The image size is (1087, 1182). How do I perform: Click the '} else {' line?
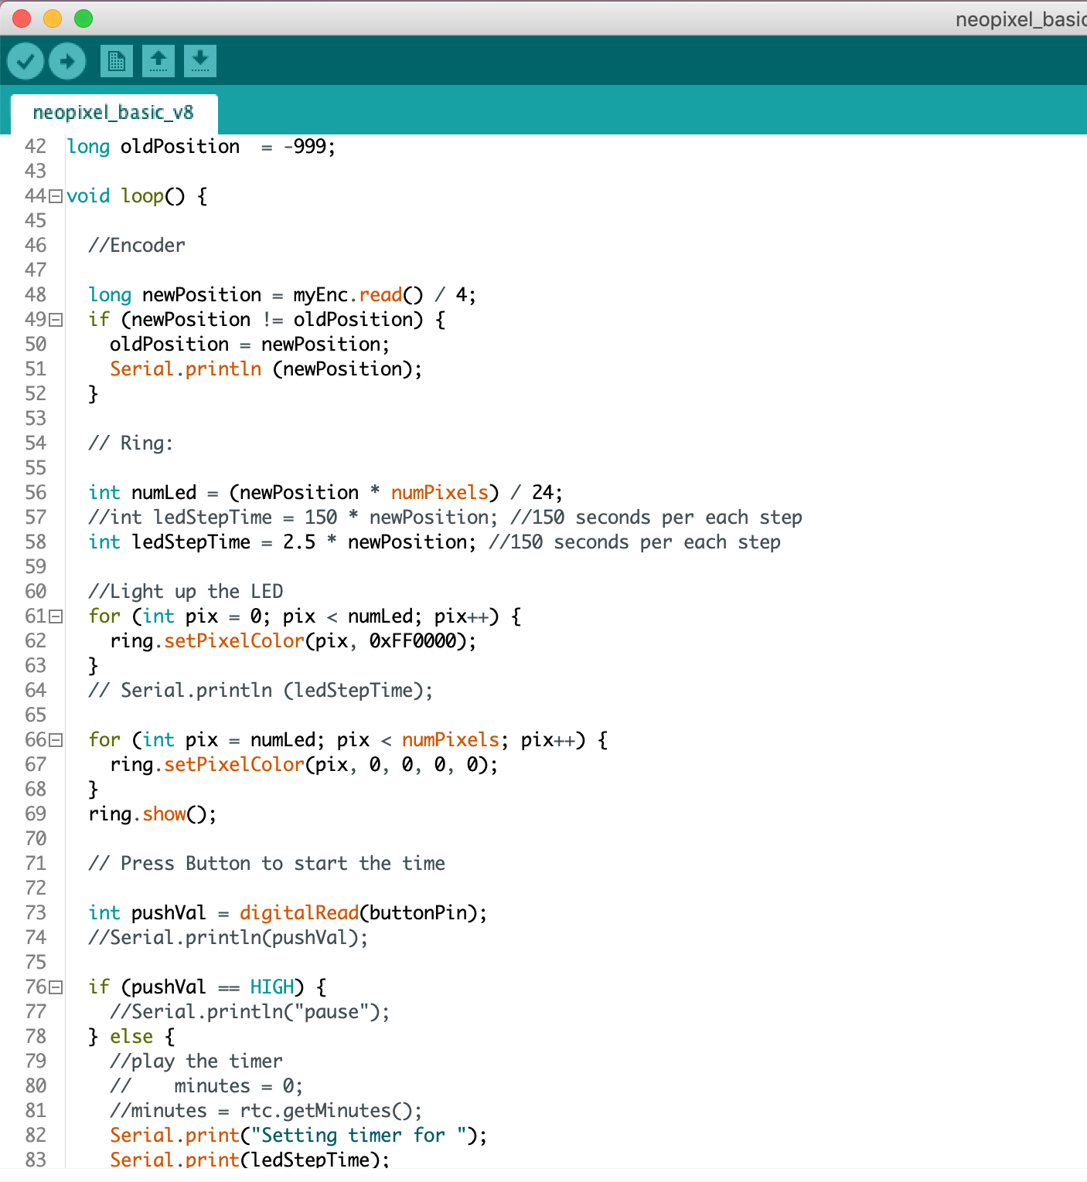131,1037
